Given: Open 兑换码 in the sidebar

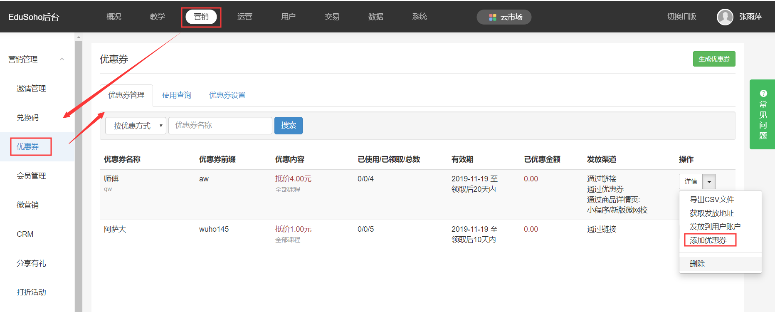Looking at the screenshot, I should click(x=28, y=118).
